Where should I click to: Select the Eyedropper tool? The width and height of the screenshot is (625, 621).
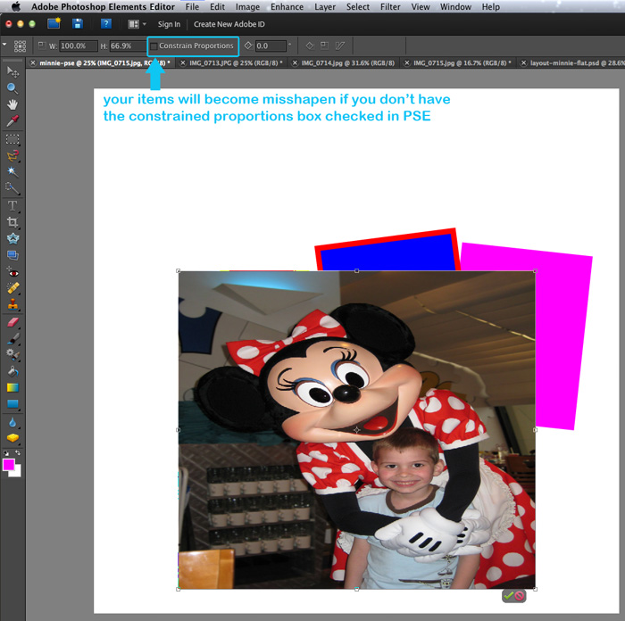[12, 120]
